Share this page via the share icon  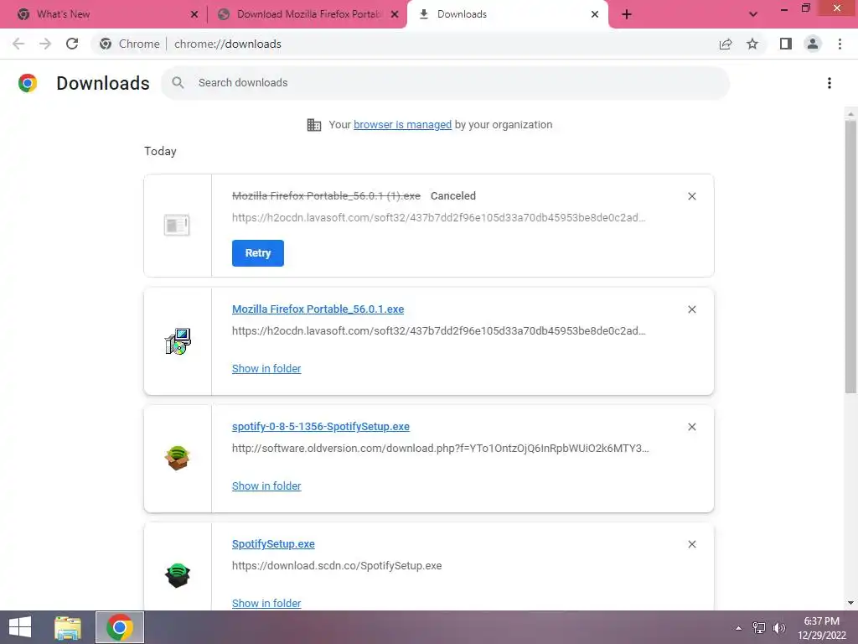pos(726,44)
